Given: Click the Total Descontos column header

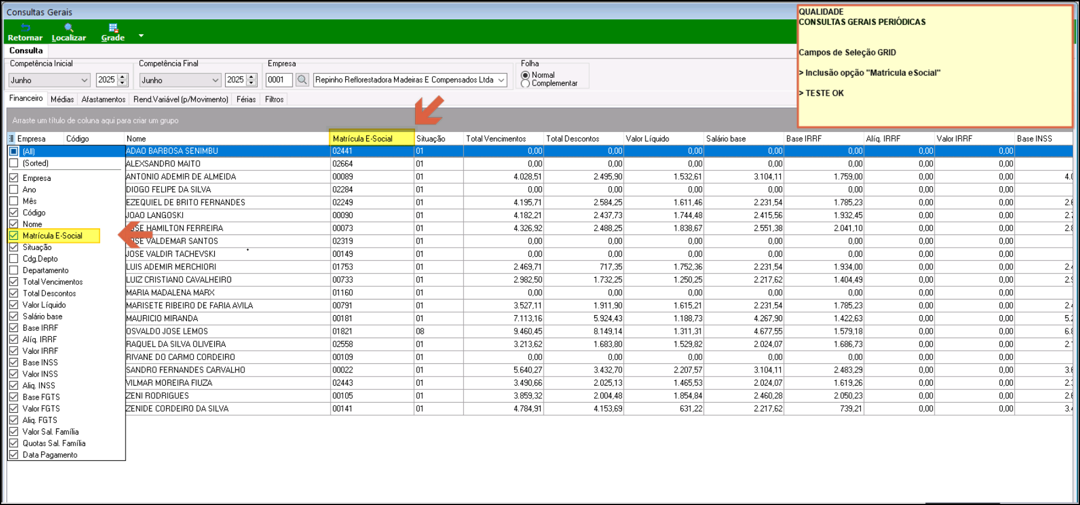Looking at the screenshot, I should pos(583,139).
